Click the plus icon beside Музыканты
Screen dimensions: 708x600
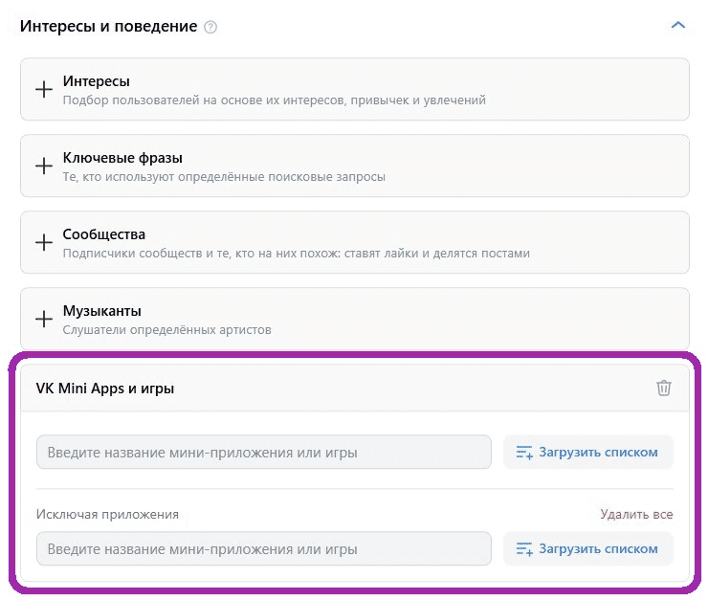pos(43,319)
